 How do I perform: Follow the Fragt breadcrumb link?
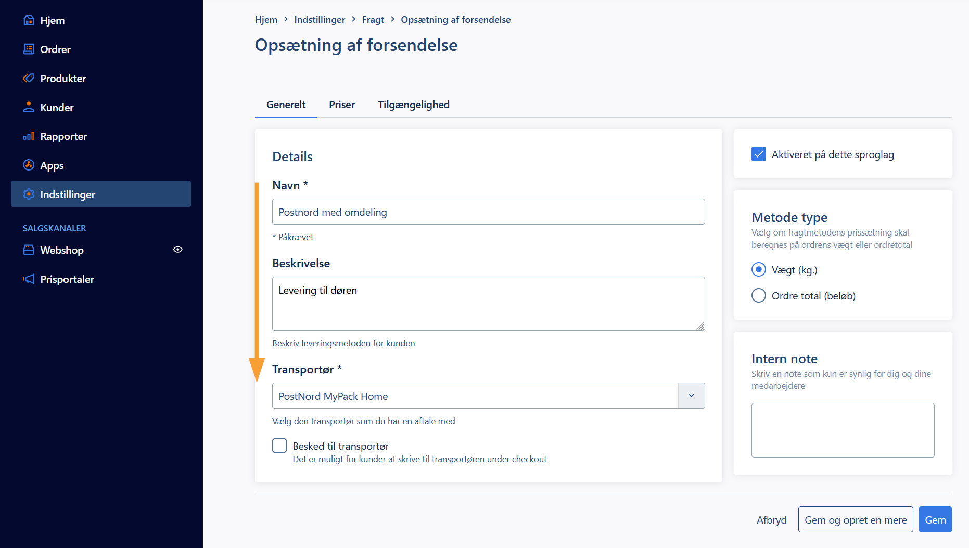click(373, 20)
